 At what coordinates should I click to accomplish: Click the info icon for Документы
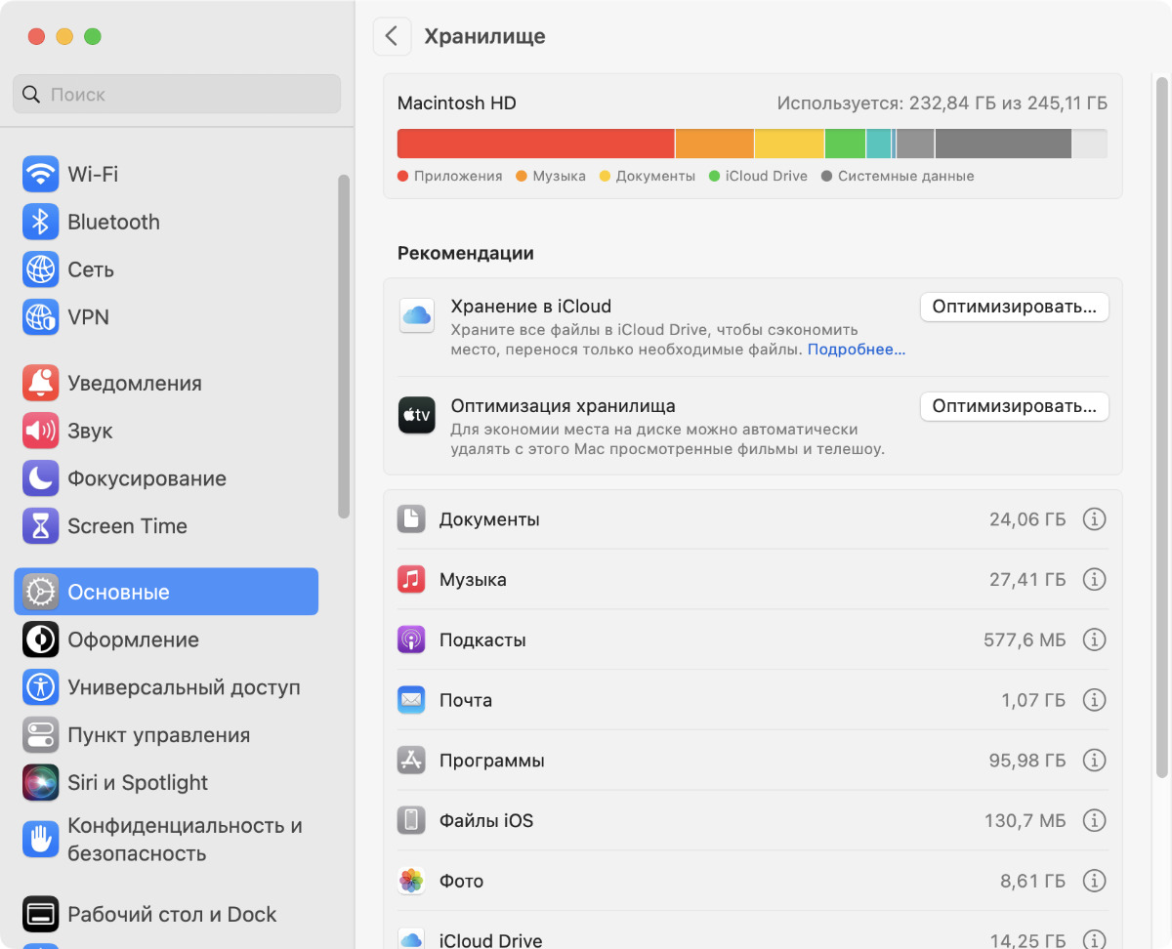(1094, 519)
